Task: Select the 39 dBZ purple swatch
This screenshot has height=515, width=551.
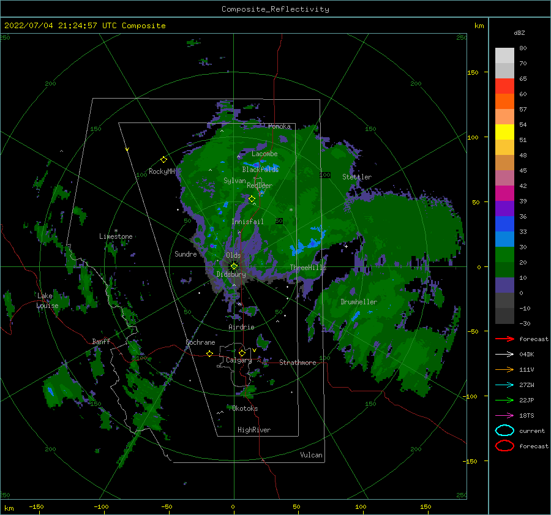Action: click(x=504, y=208)
